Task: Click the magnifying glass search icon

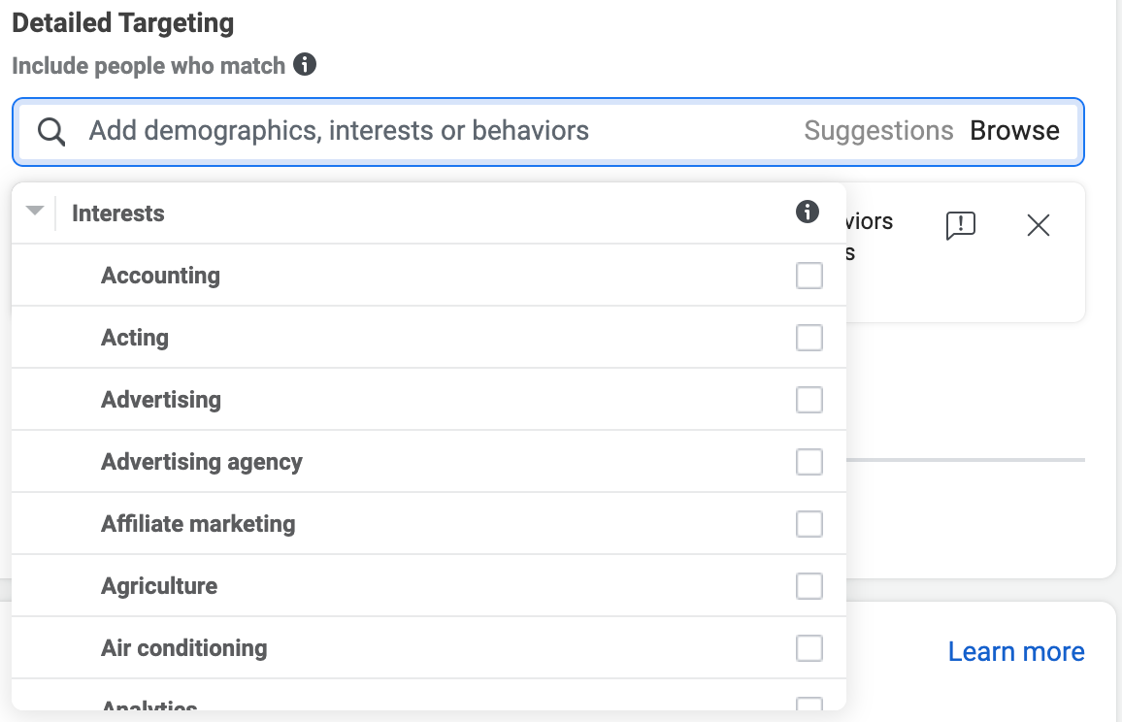Action: click(x=51, y=132)
